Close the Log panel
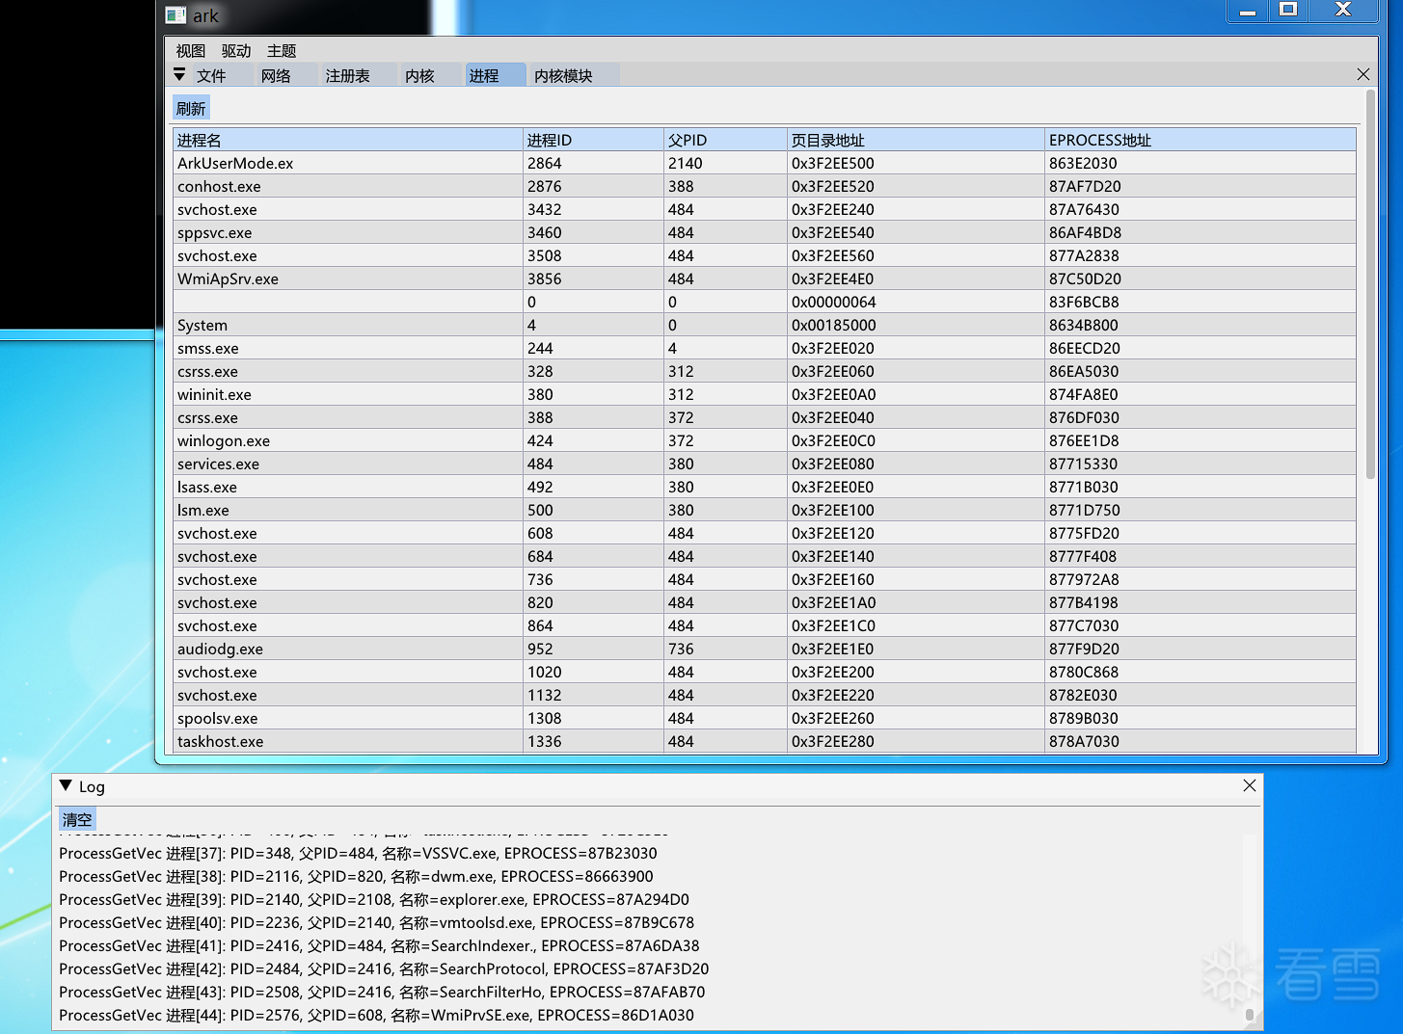1403x1034 pixels. pos(1249,785)
